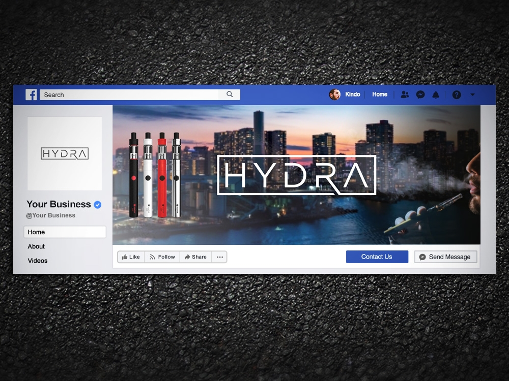Click the Send Message button
509x381 pixels.
(445, 257)
